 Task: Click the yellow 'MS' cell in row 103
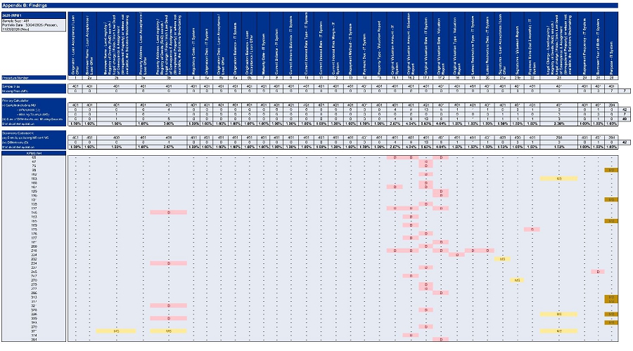pos(558,178)
